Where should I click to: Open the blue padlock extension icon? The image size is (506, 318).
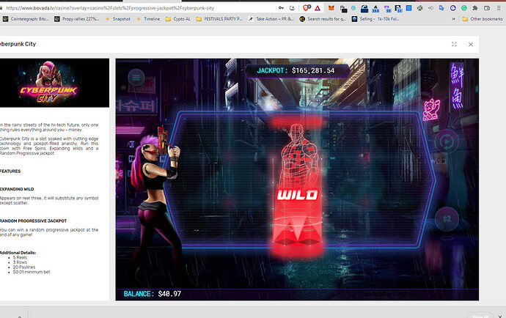click(x=364, y=8)
